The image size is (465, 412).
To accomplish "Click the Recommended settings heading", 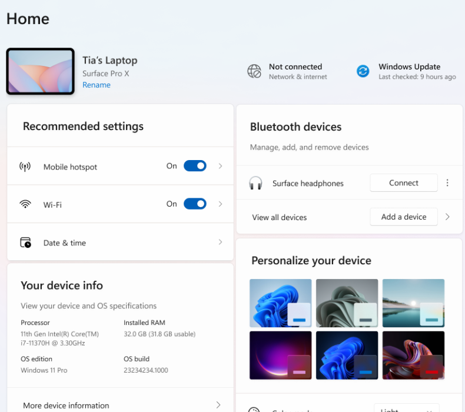I will point(83,126).
